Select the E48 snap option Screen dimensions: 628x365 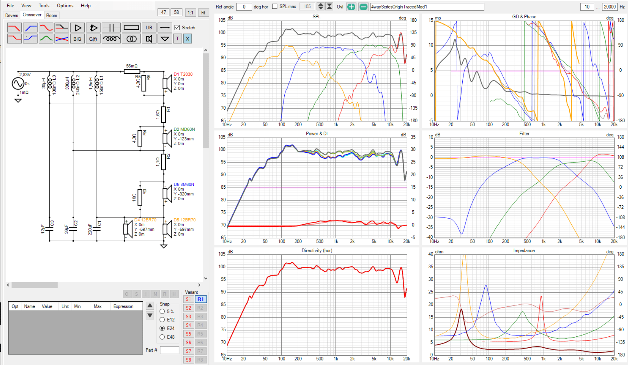click(x=162, y=337)
